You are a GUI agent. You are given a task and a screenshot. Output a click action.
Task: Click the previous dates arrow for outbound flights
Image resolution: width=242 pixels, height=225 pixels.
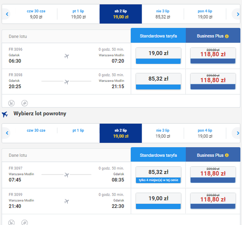7,14
